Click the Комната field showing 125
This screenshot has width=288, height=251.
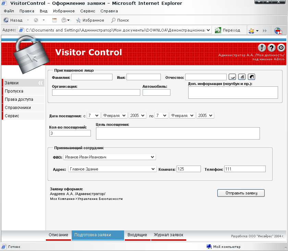click(x=189, y=169)
